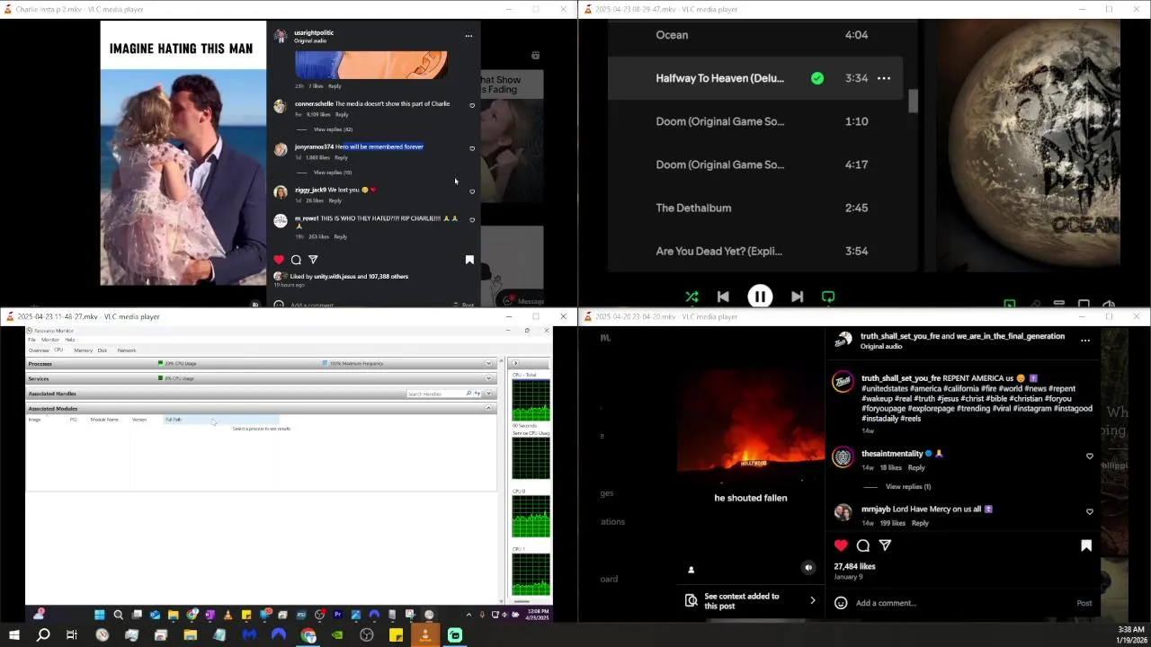The width and height of the screenshot is (1151, 647).
Task: Open 'See context added to this post'
Action: coord(752,601)
